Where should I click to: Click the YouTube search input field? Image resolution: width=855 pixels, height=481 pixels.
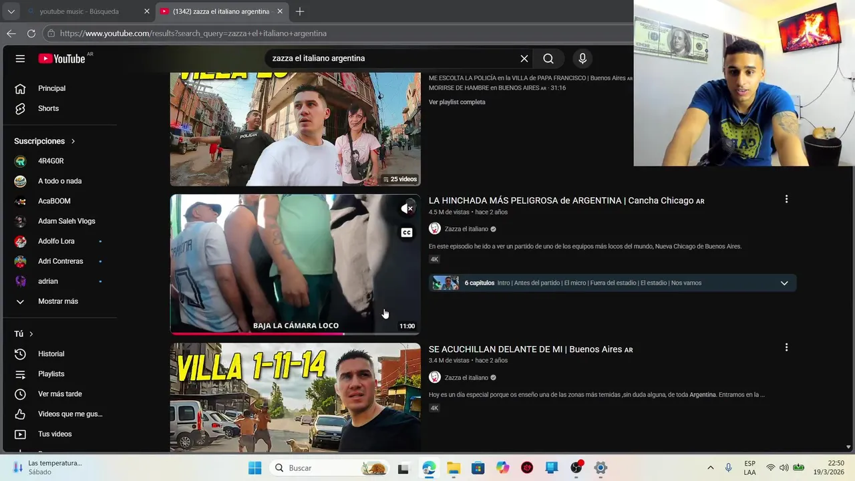394,59
